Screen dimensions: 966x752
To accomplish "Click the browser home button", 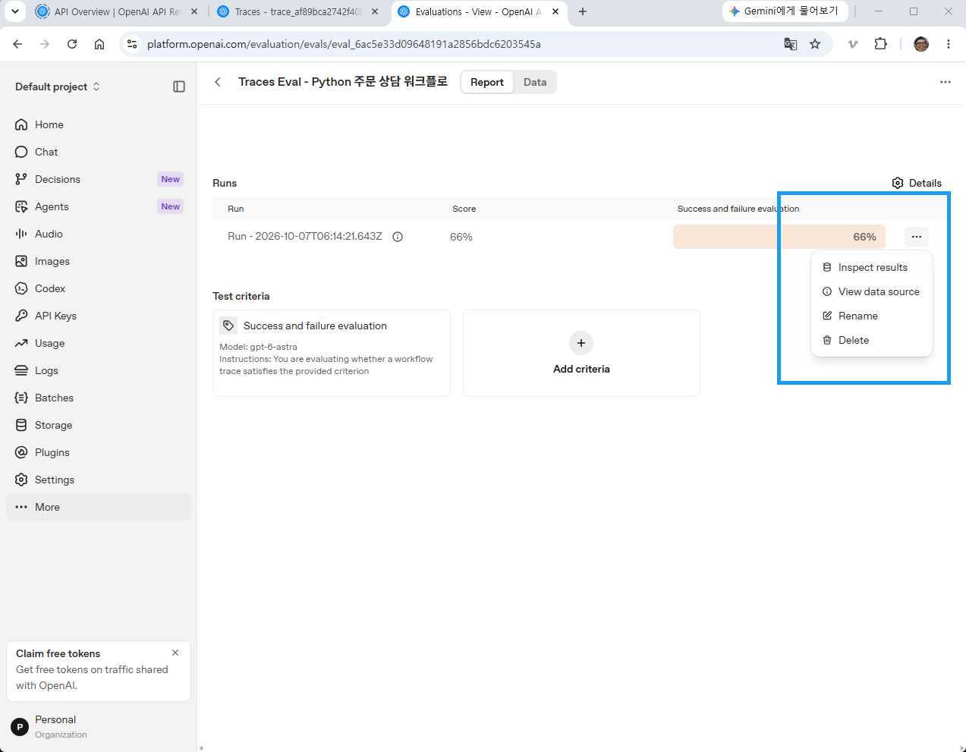I will 99,44.
